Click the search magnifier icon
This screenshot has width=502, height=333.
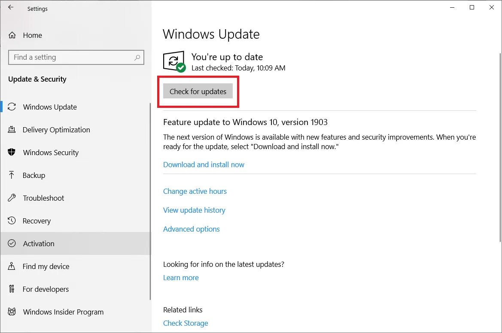point(137,58)
